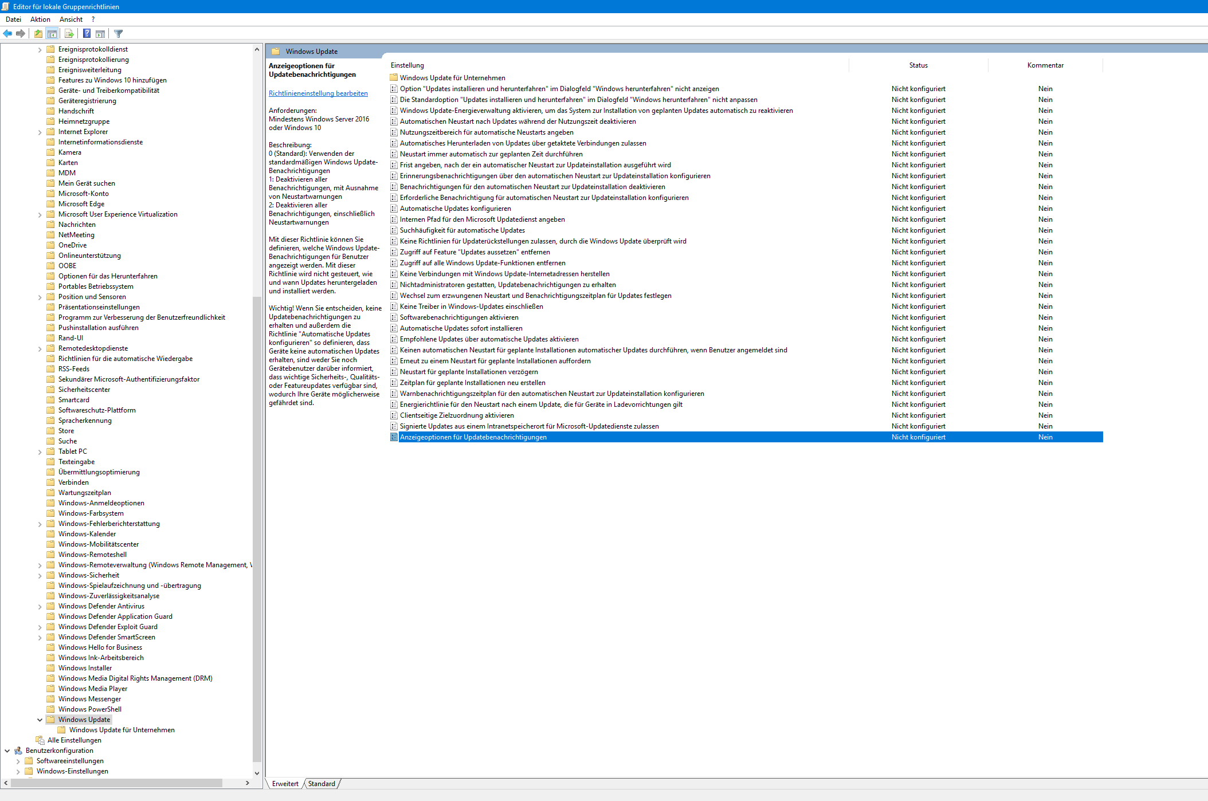Click the export list toolbar icon
This screenshot has height=801, width=1208.
click(x=69, y=33)
